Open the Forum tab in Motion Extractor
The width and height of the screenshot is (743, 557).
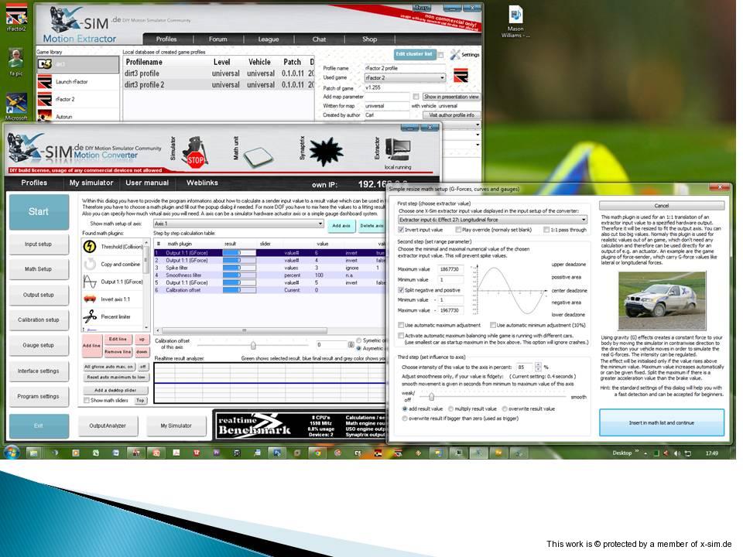pyautogui.click(x=218, y=39)
